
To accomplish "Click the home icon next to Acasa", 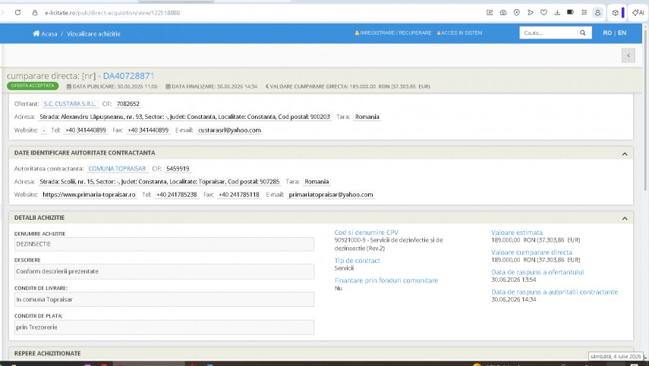I will click(36, 33).
